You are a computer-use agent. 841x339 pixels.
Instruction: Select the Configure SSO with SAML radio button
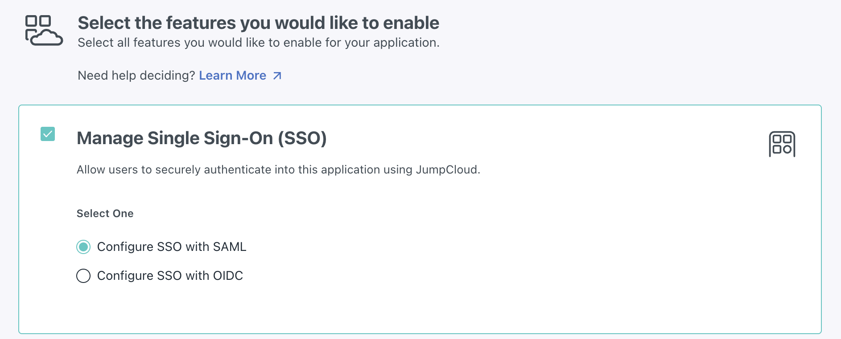pos(83,247)
